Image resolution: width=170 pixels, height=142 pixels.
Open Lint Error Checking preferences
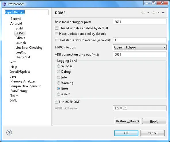(x=29, y=47)
